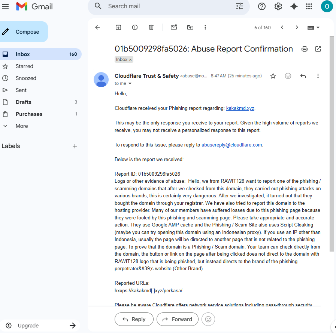This screenshot has width=336, height=333.
Task: Move email to folder icon
Action: tap(190, 27)
